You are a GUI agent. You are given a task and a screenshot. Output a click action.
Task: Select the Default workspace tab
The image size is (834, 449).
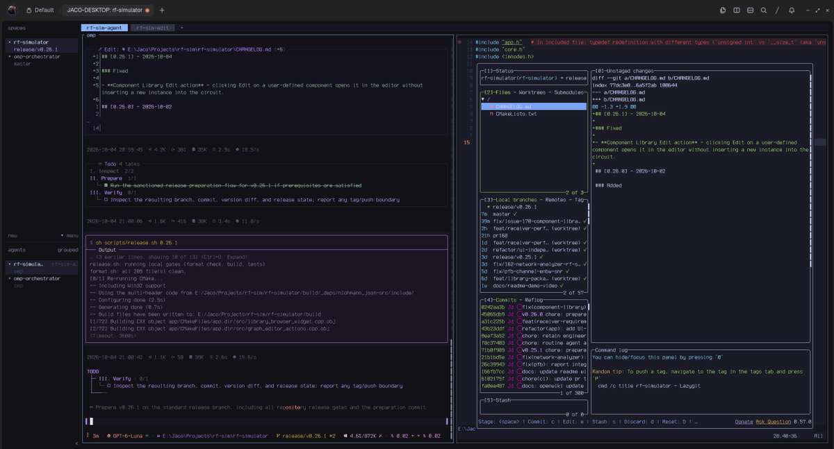[40, 10]
